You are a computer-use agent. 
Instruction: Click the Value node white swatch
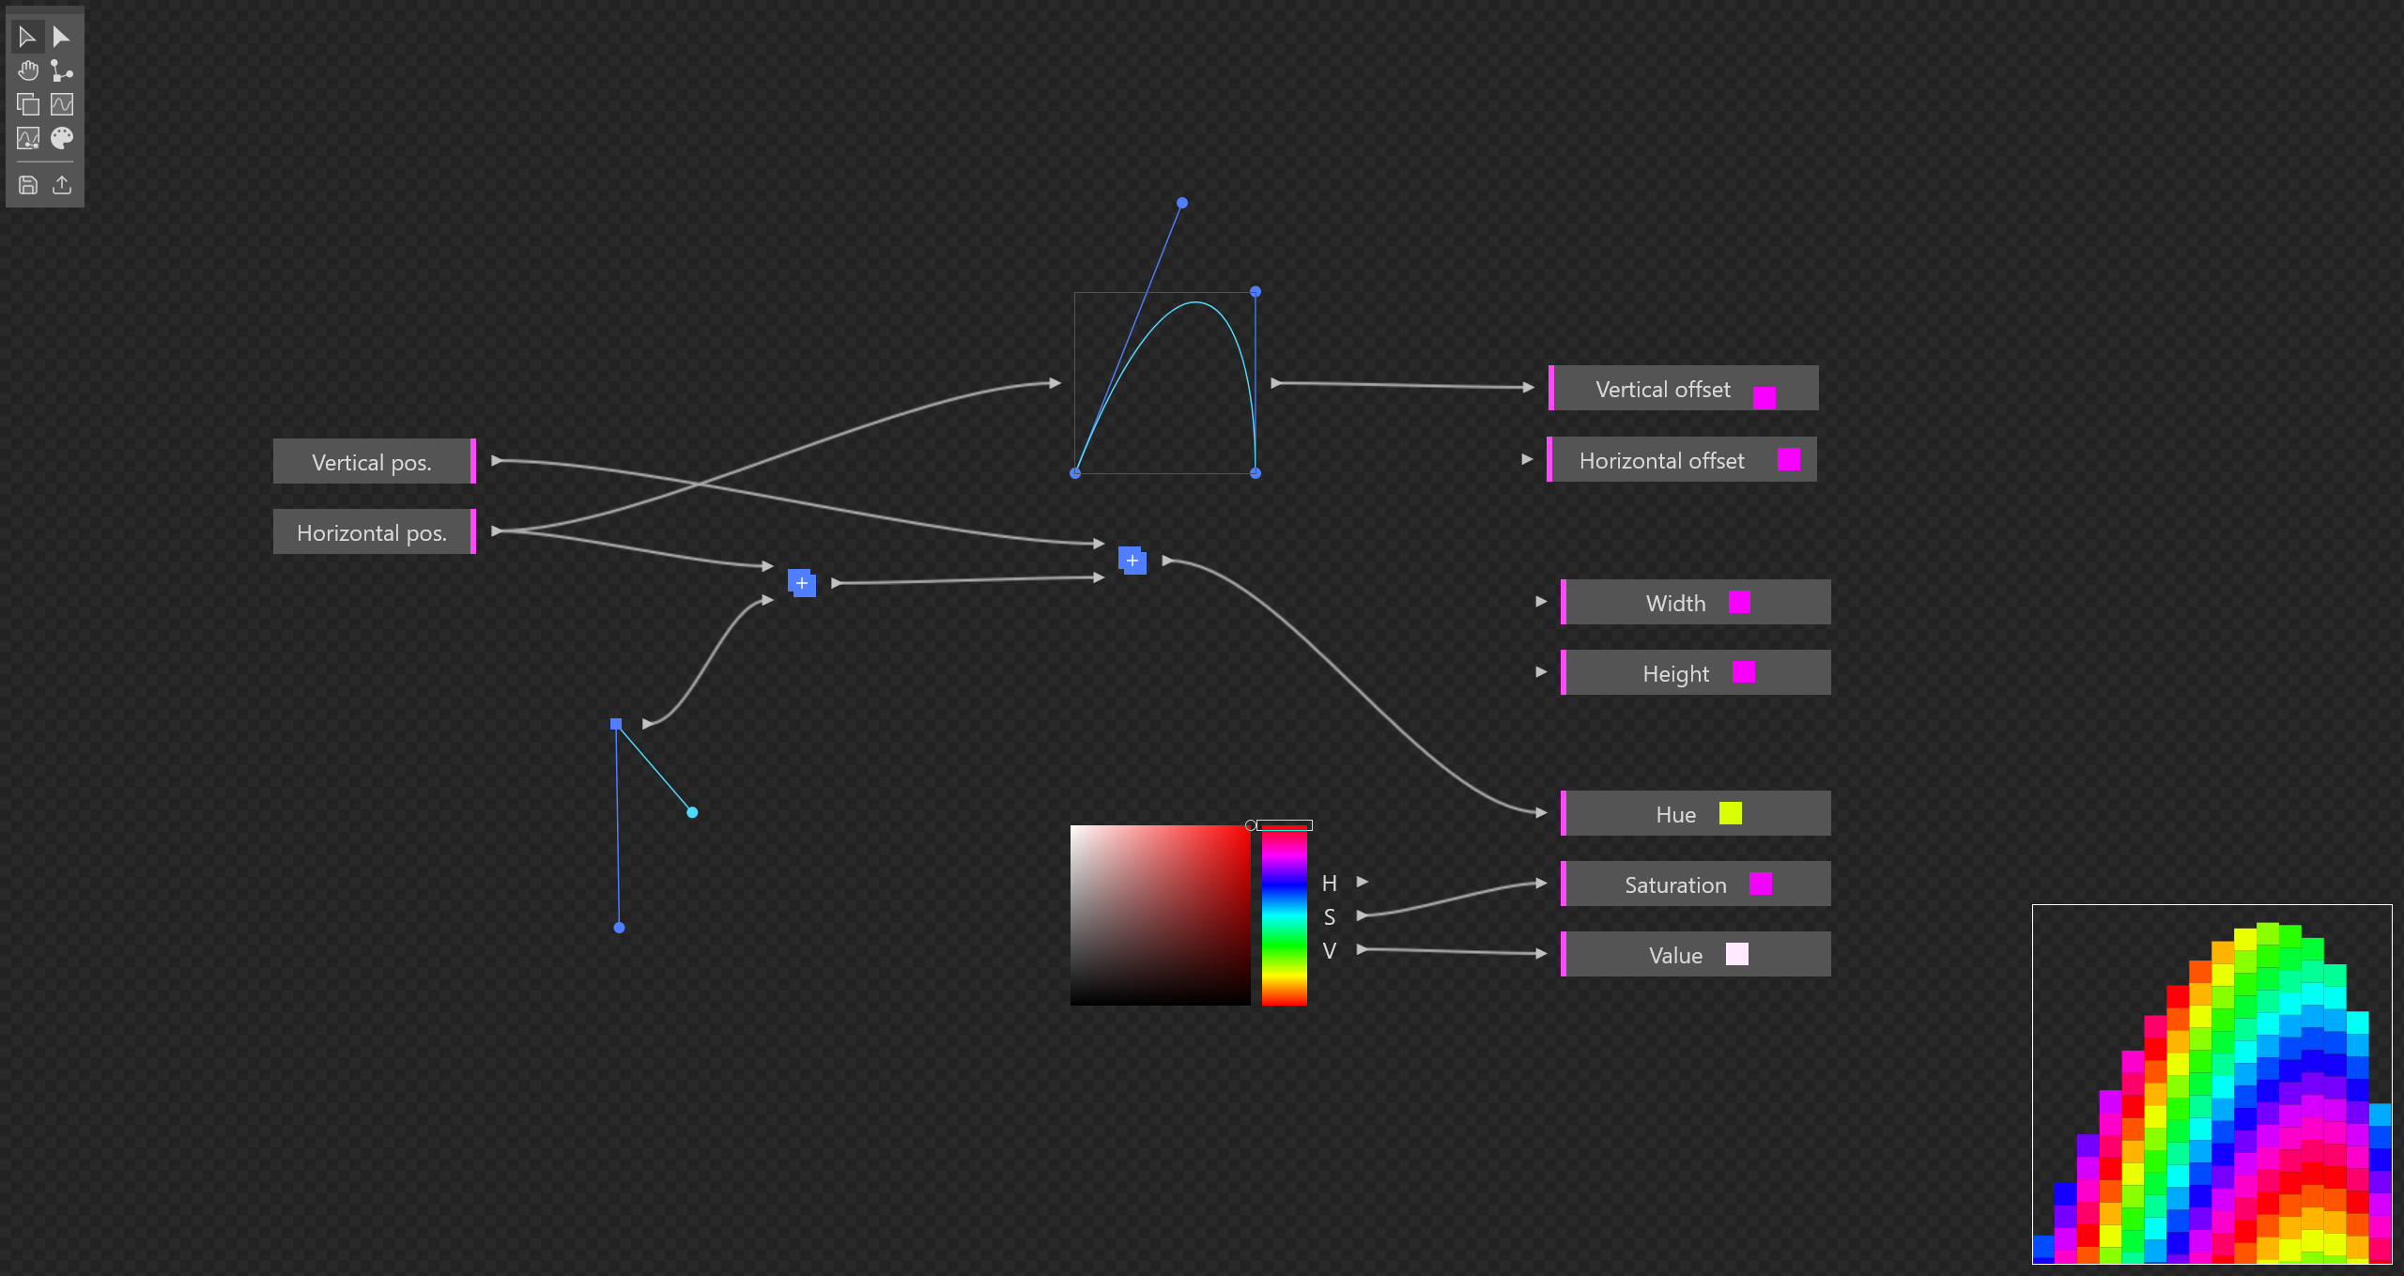(x=1736, y=954)
